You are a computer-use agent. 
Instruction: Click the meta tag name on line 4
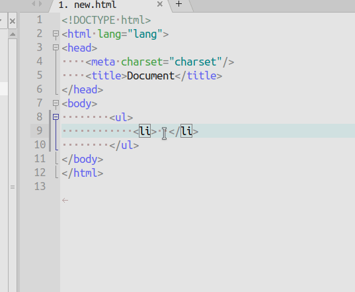pyautogui.click(x=103, y=62)
